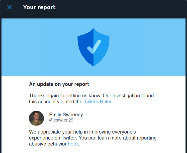The image size is (187, 153).
Task: Click the phrase "experience on Twitter"
Action: (x=53, y=138)
